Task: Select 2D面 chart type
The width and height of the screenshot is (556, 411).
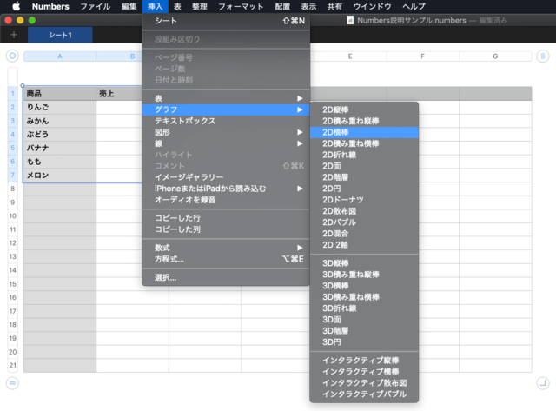Action: 364,166
